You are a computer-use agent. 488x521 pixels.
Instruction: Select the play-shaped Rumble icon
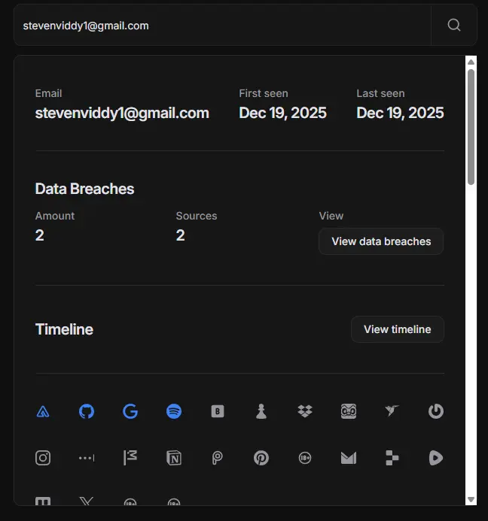(436, 458)
